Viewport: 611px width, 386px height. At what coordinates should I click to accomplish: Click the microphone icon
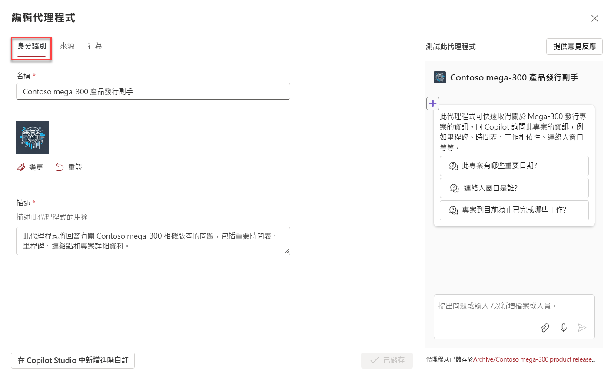click(x=564, y=328)
